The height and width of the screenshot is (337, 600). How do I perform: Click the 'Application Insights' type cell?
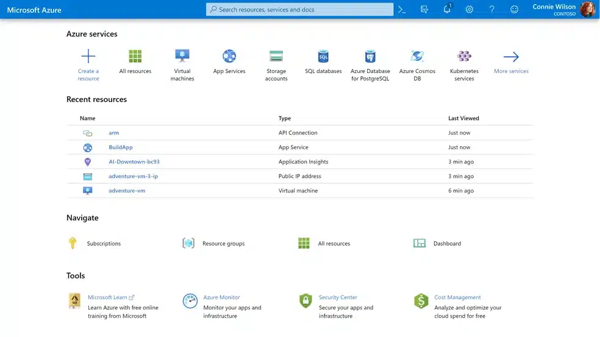point(304,162)
